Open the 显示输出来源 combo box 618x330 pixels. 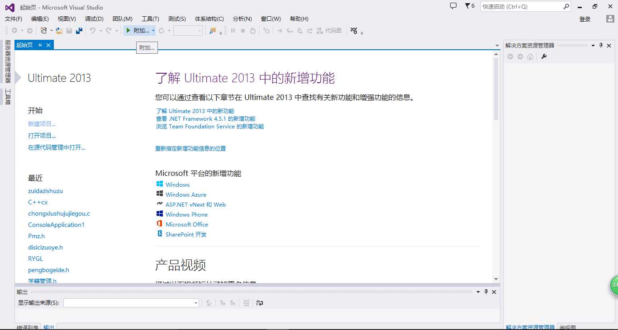pyautogui.click(x=131, y=303)
